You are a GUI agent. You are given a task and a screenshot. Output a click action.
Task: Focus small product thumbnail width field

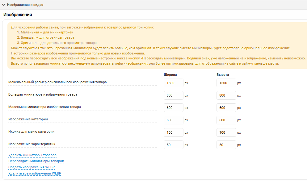click(x=173, y=108)
